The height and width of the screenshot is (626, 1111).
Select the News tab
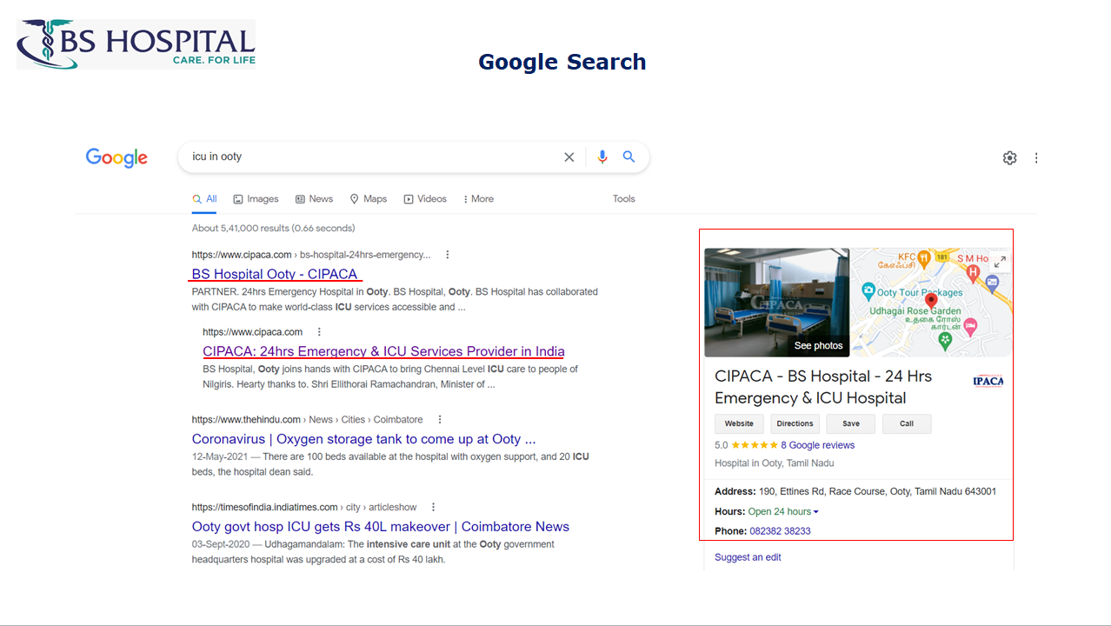[x=314, y=199]
